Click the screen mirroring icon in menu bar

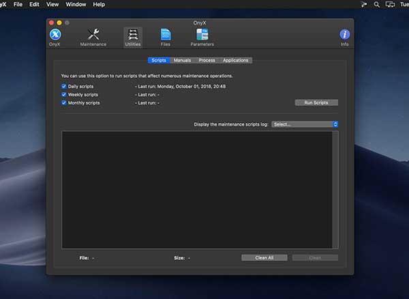[390, 5]
